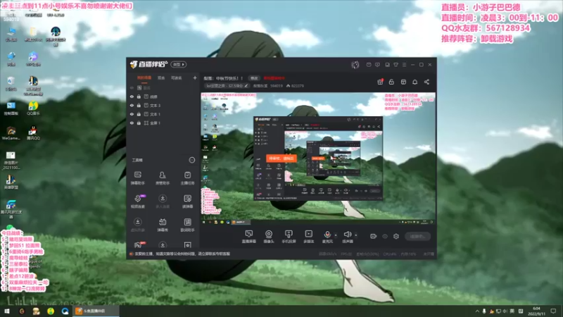Screen dimensions: 563x317
Task: Add a 直播屏幕 screen capture source
Action: click(249, 237)
